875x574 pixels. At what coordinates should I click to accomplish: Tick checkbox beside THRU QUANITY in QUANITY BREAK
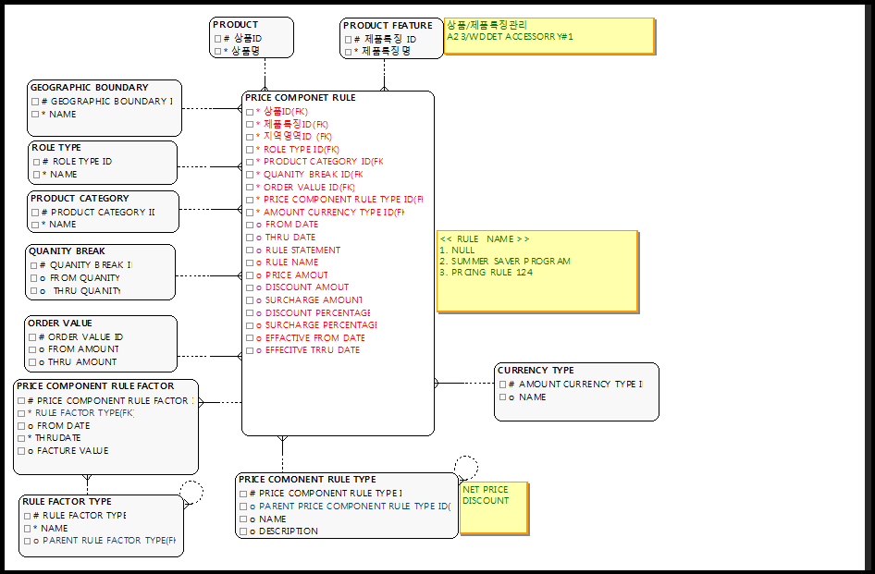click(x=33, y=291)
